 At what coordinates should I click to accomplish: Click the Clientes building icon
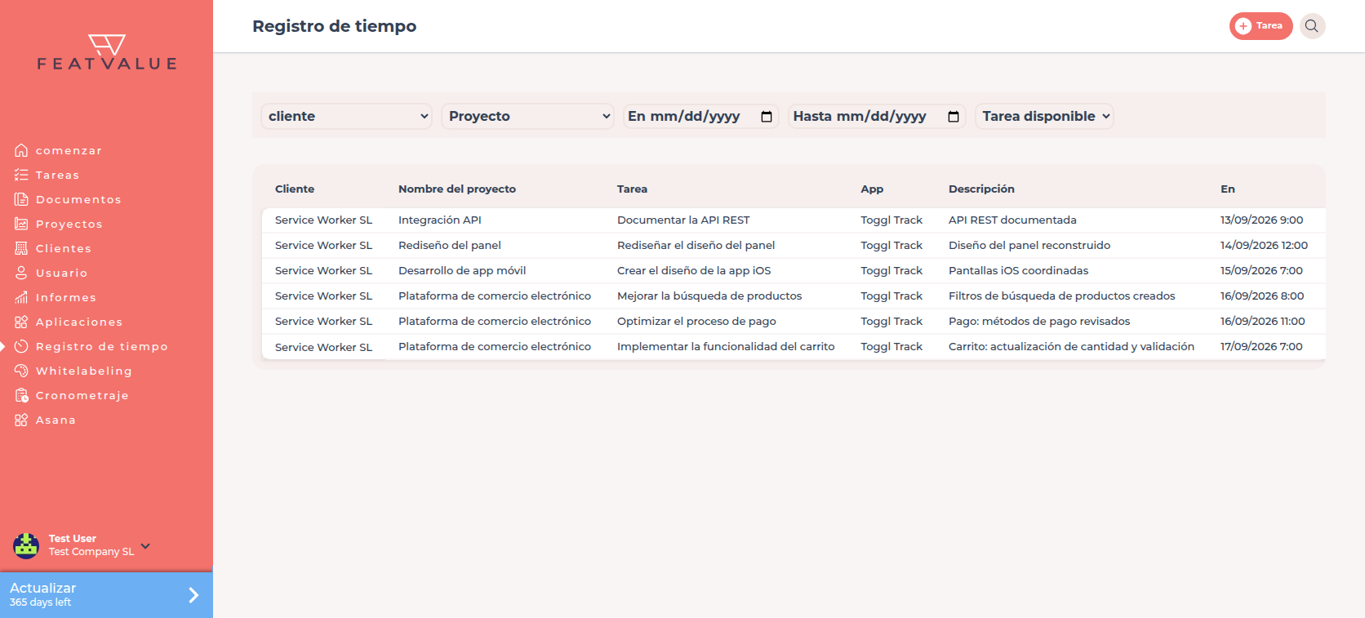point(21,248)
